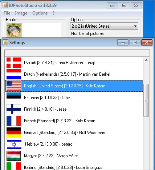Screen dimensions: 155x170
Task: Select Hebrew [2.13.0.36] - peterg
Action: coord(74,144)
